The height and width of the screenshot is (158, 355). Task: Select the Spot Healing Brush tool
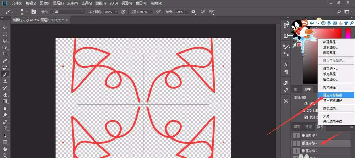(5, 68)
